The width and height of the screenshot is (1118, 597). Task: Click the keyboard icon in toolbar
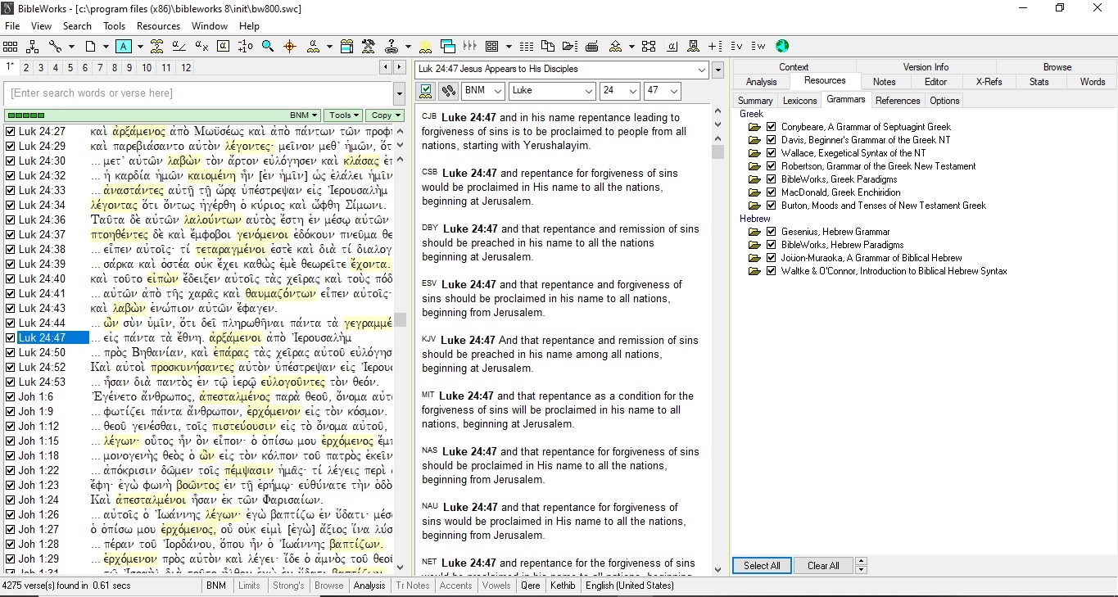pyautogui.click(x=591, y=46)
